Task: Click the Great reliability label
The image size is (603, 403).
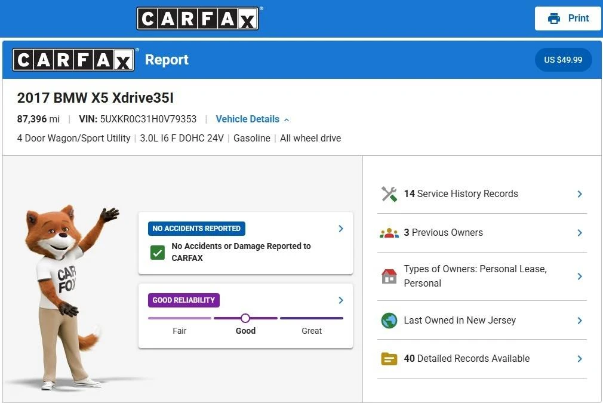Action: (312, 331)
